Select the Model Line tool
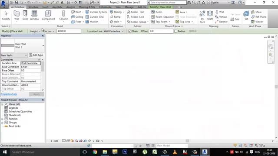Viewport: 278px width, 156px height. click(135, 17)
